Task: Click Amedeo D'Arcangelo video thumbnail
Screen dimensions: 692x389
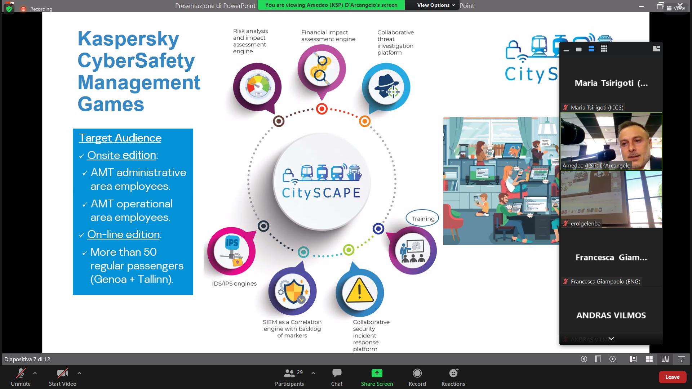Action: point(611,141)
